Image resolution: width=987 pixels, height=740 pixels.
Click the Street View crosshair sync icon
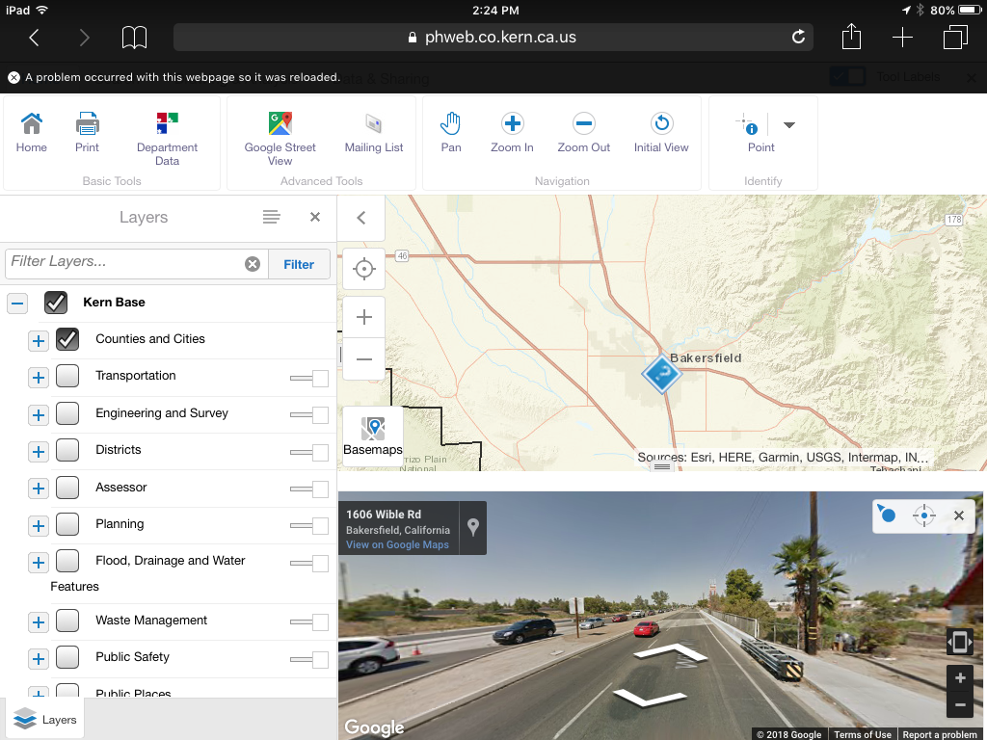(x=924, y=515)
